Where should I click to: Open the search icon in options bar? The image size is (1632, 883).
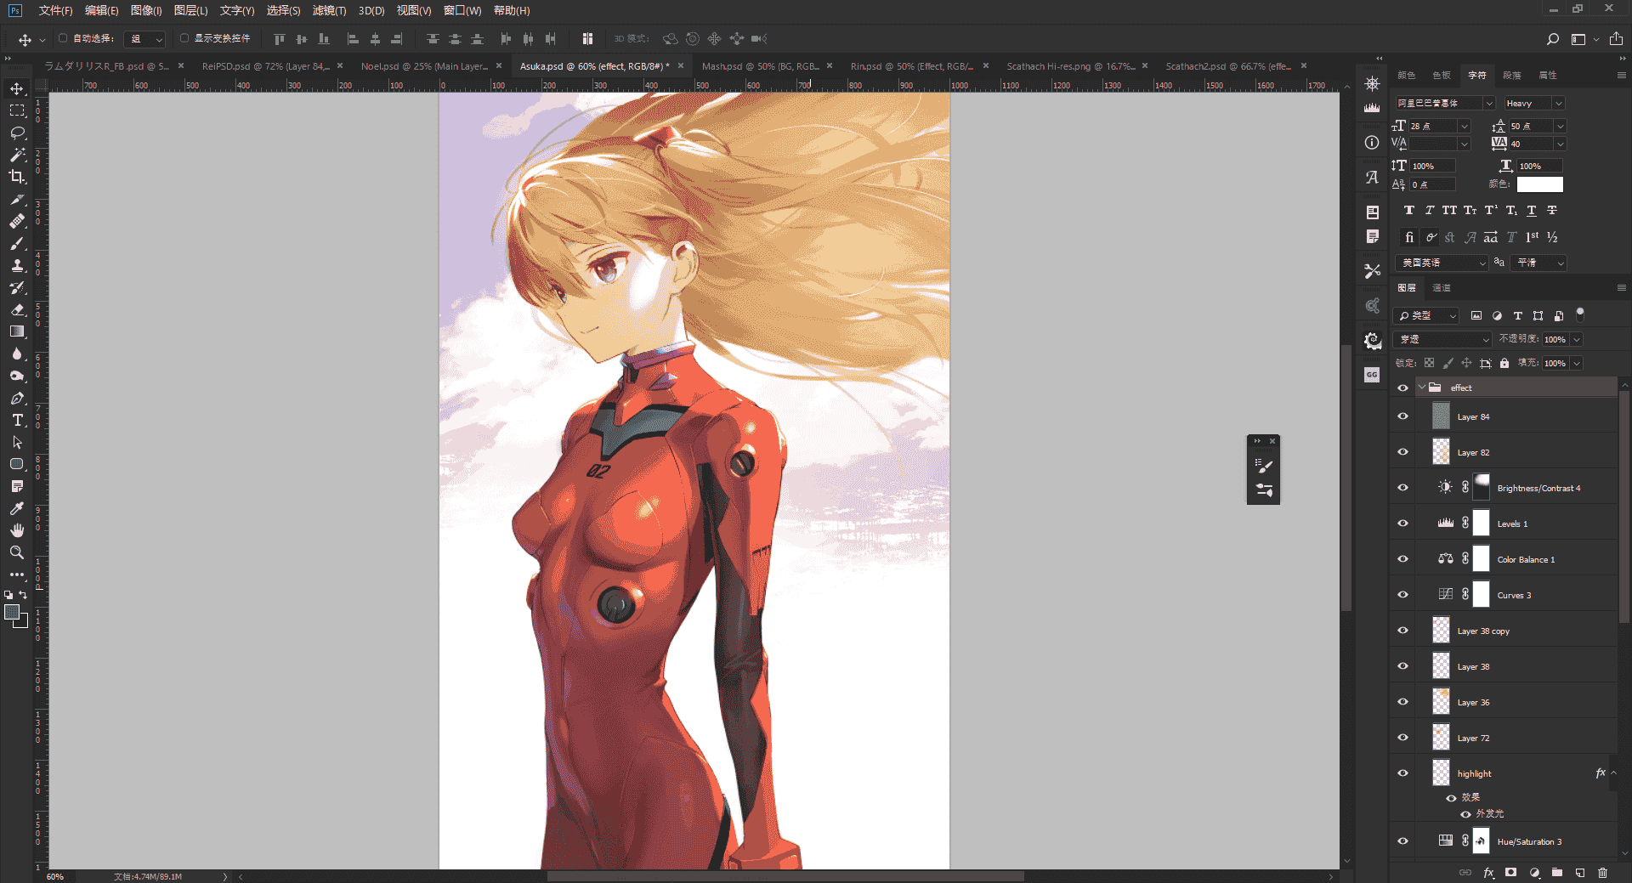1552,39
